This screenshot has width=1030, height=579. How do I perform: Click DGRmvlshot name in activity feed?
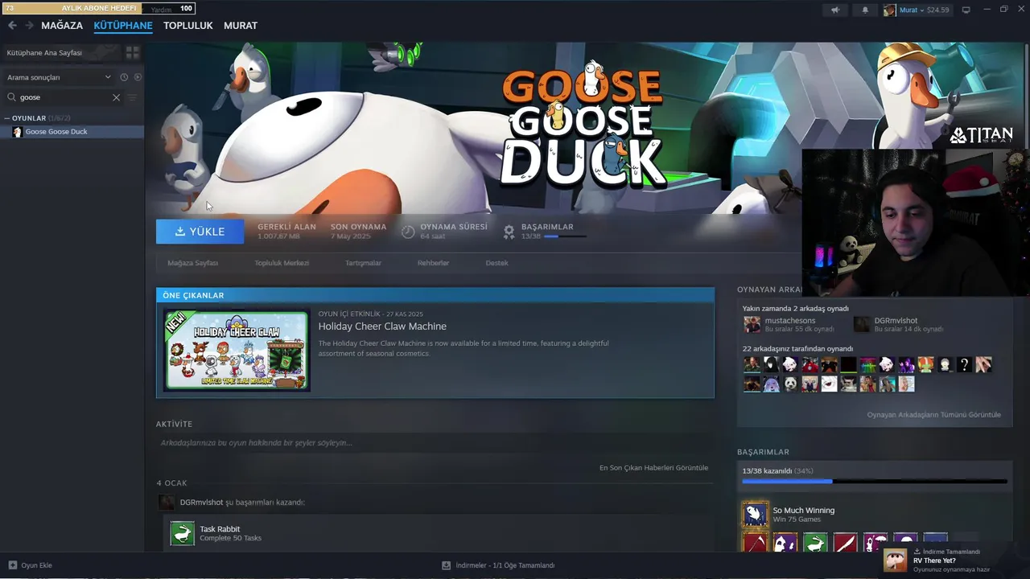201,503
